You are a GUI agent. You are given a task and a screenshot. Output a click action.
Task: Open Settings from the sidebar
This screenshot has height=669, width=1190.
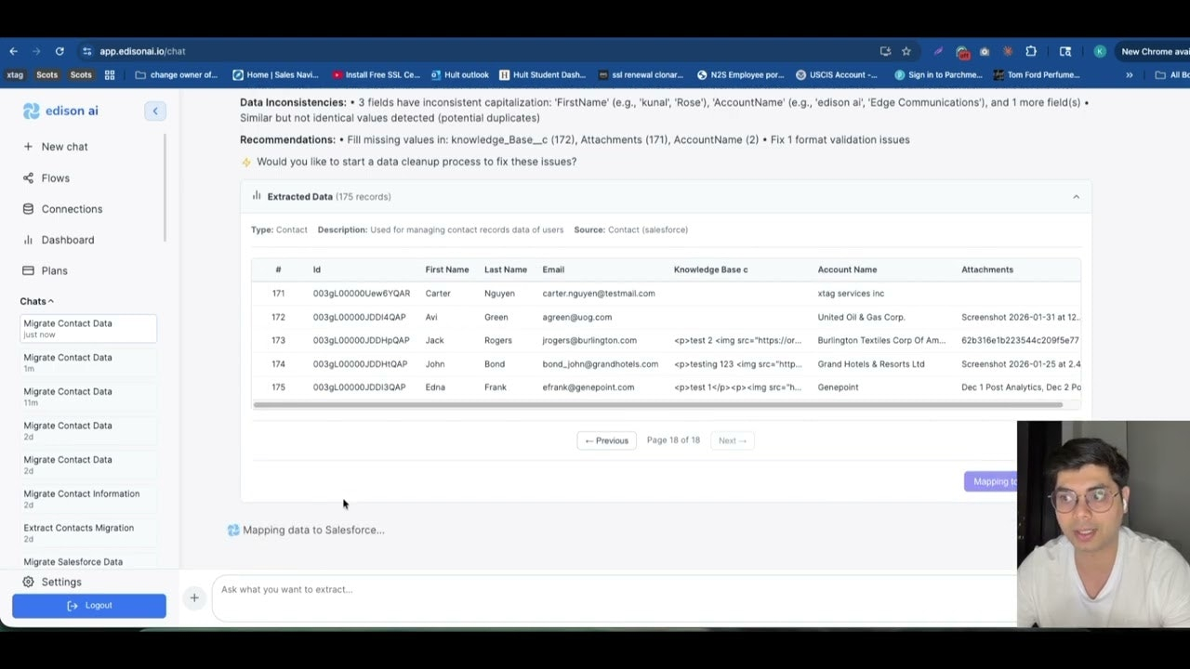(x=60, y=582)
